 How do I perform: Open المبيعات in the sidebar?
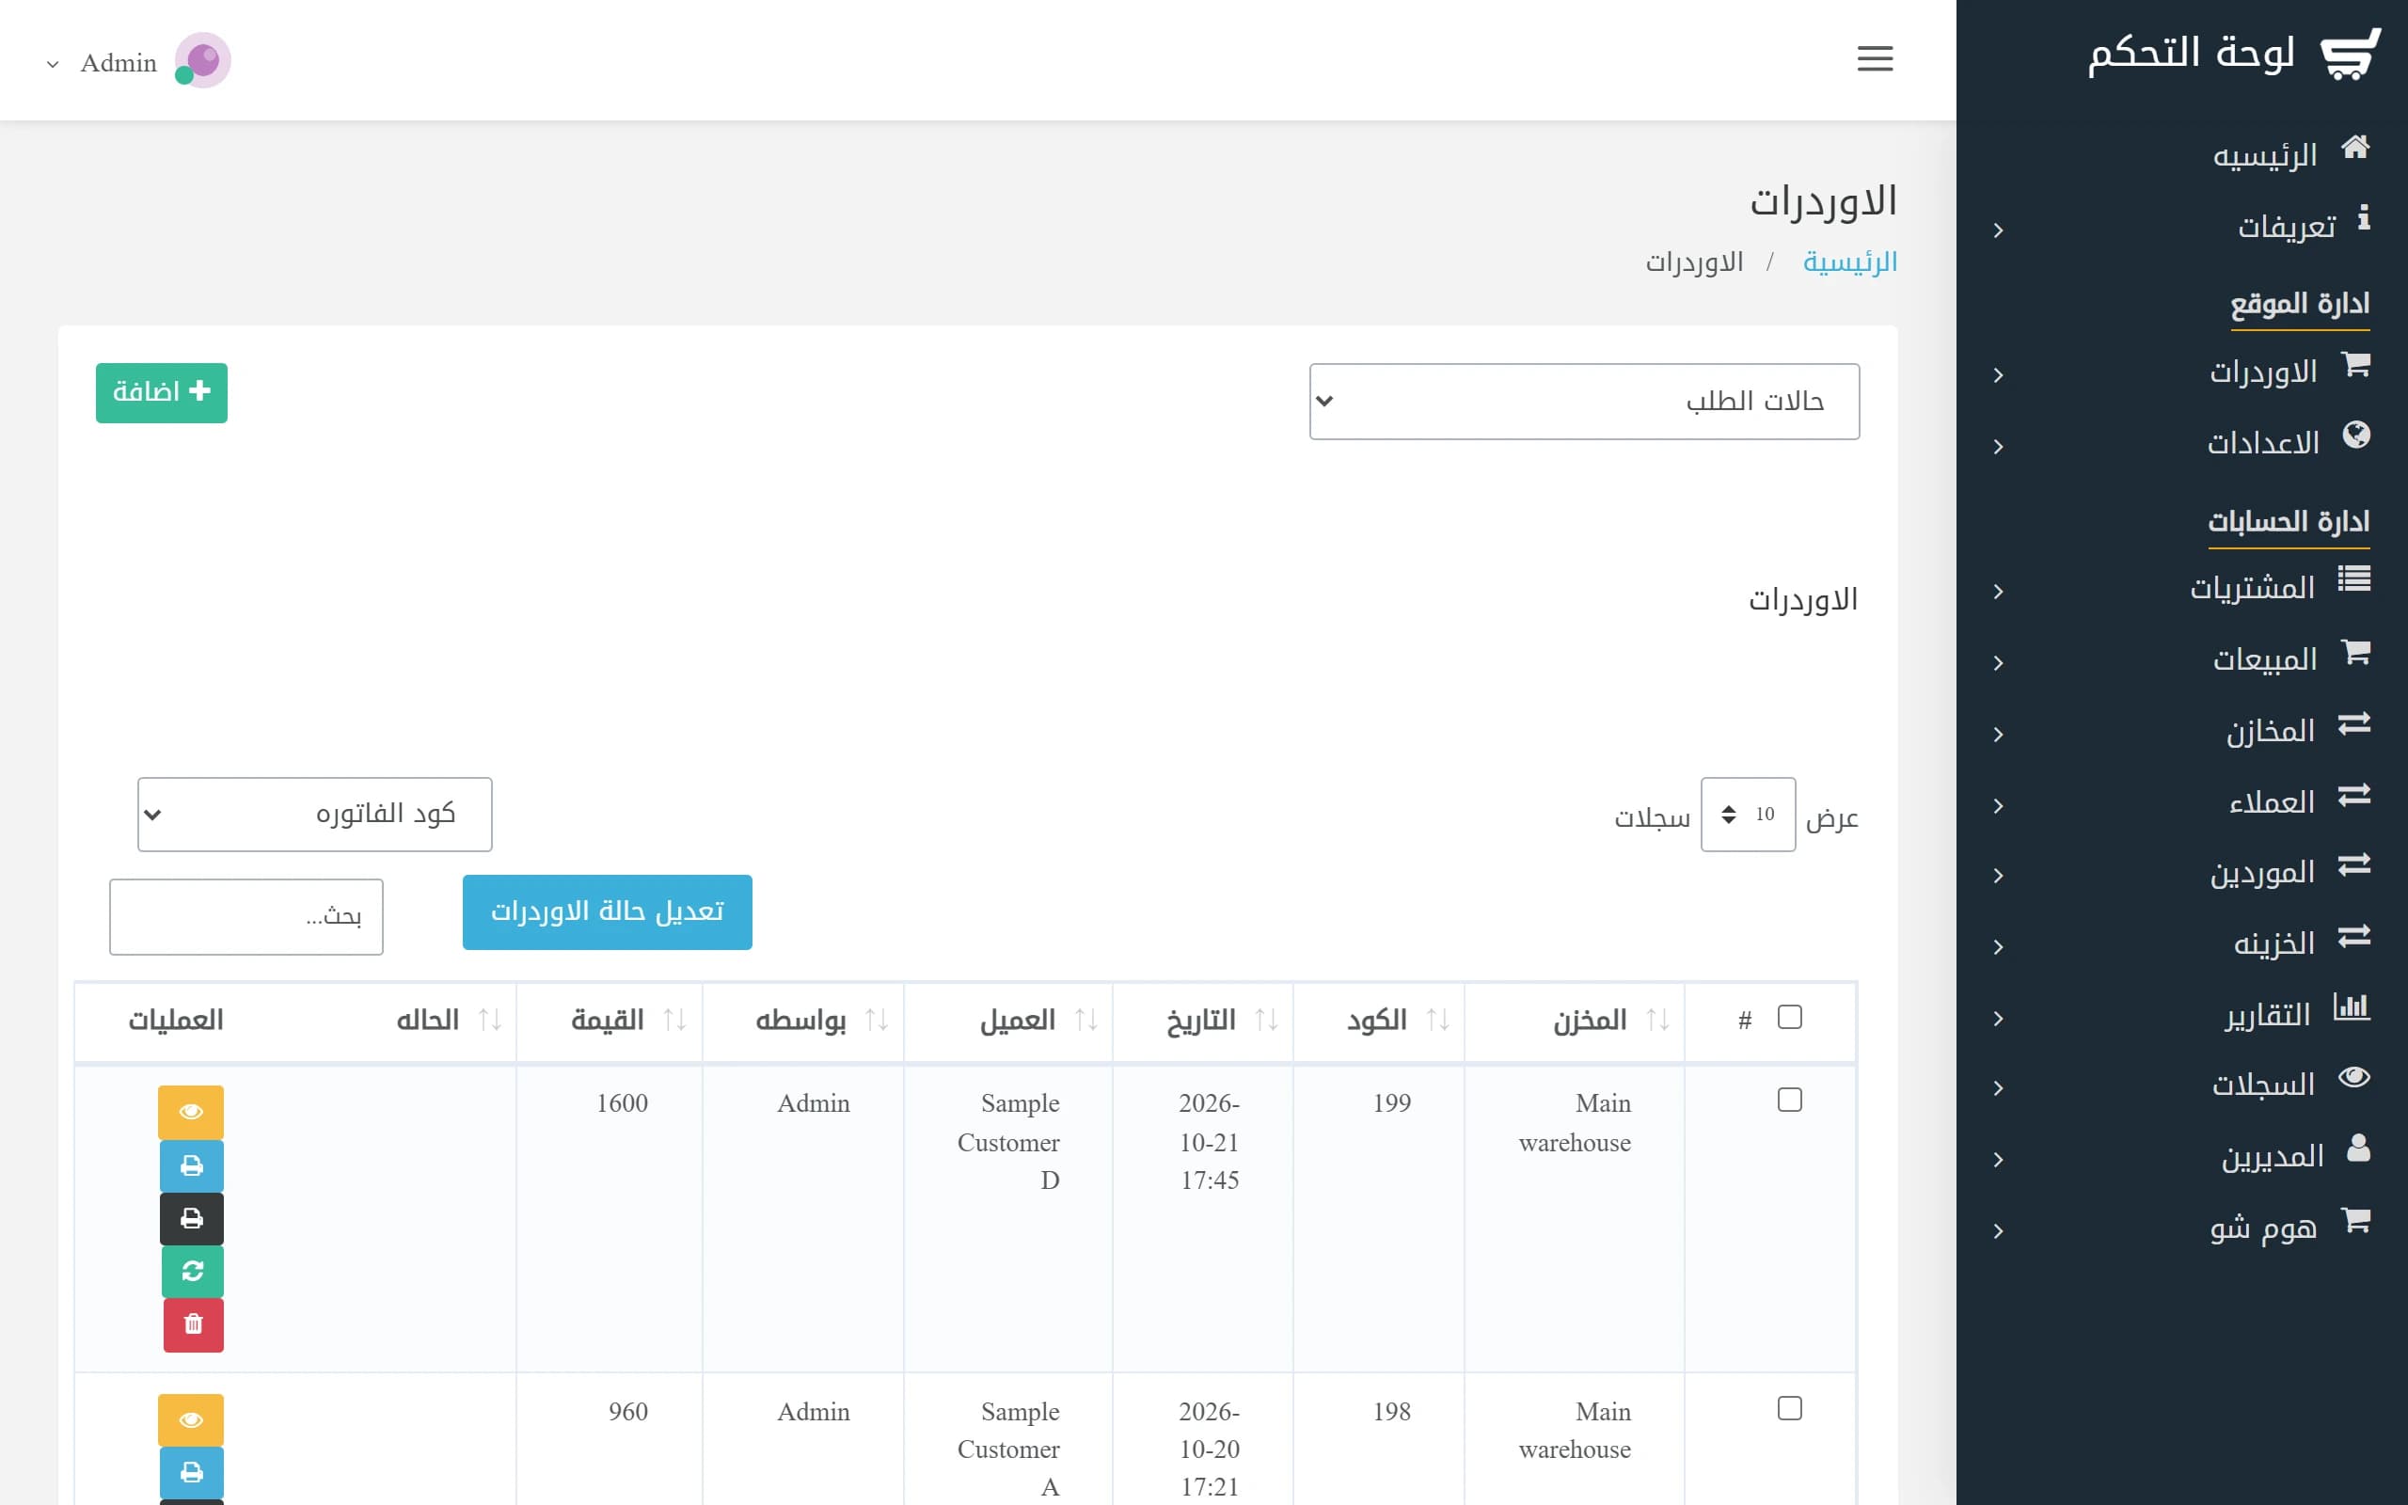(x=2181, y=661)
